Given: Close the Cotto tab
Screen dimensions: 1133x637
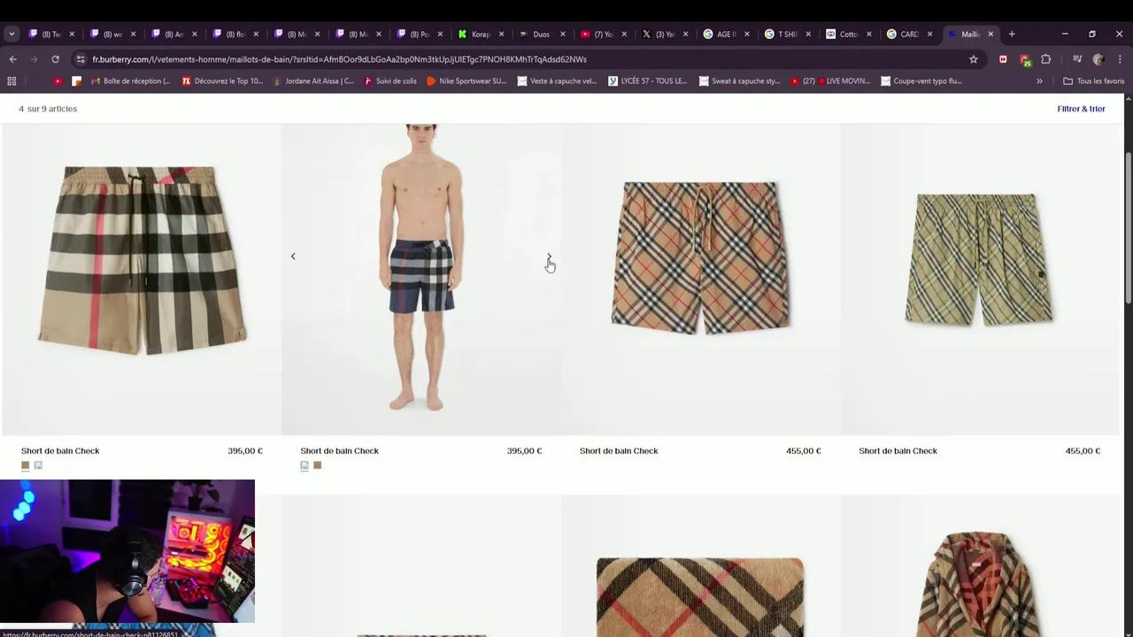Looking at the screenshot, I should point(868,35).
